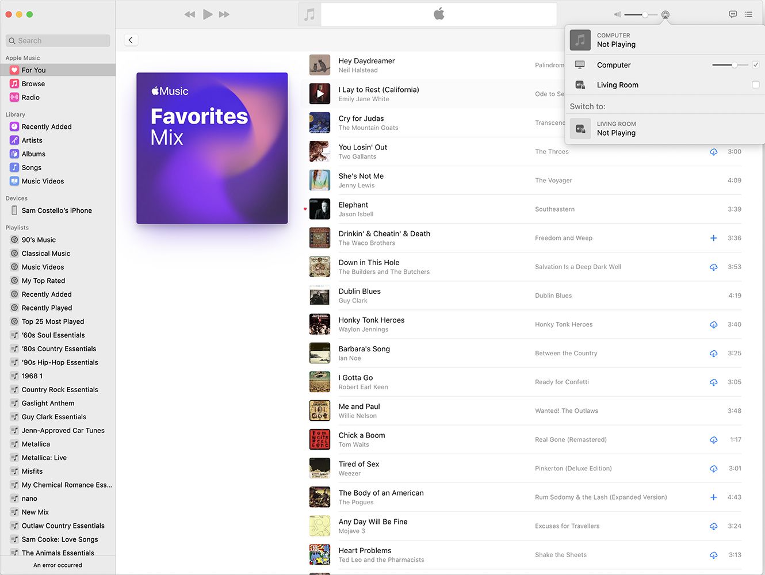This screenshot has height=575, width=765.
Task: Download Down in This Hole cloud icon
Action: coord(713,267)
